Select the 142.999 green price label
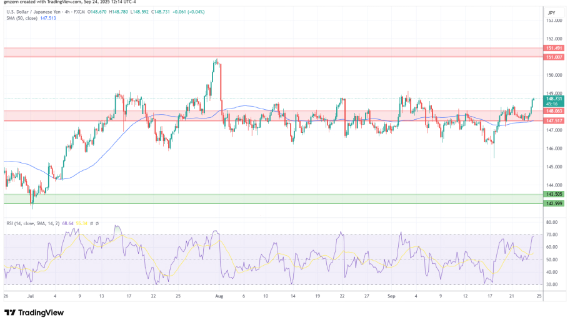 (554, 203)
